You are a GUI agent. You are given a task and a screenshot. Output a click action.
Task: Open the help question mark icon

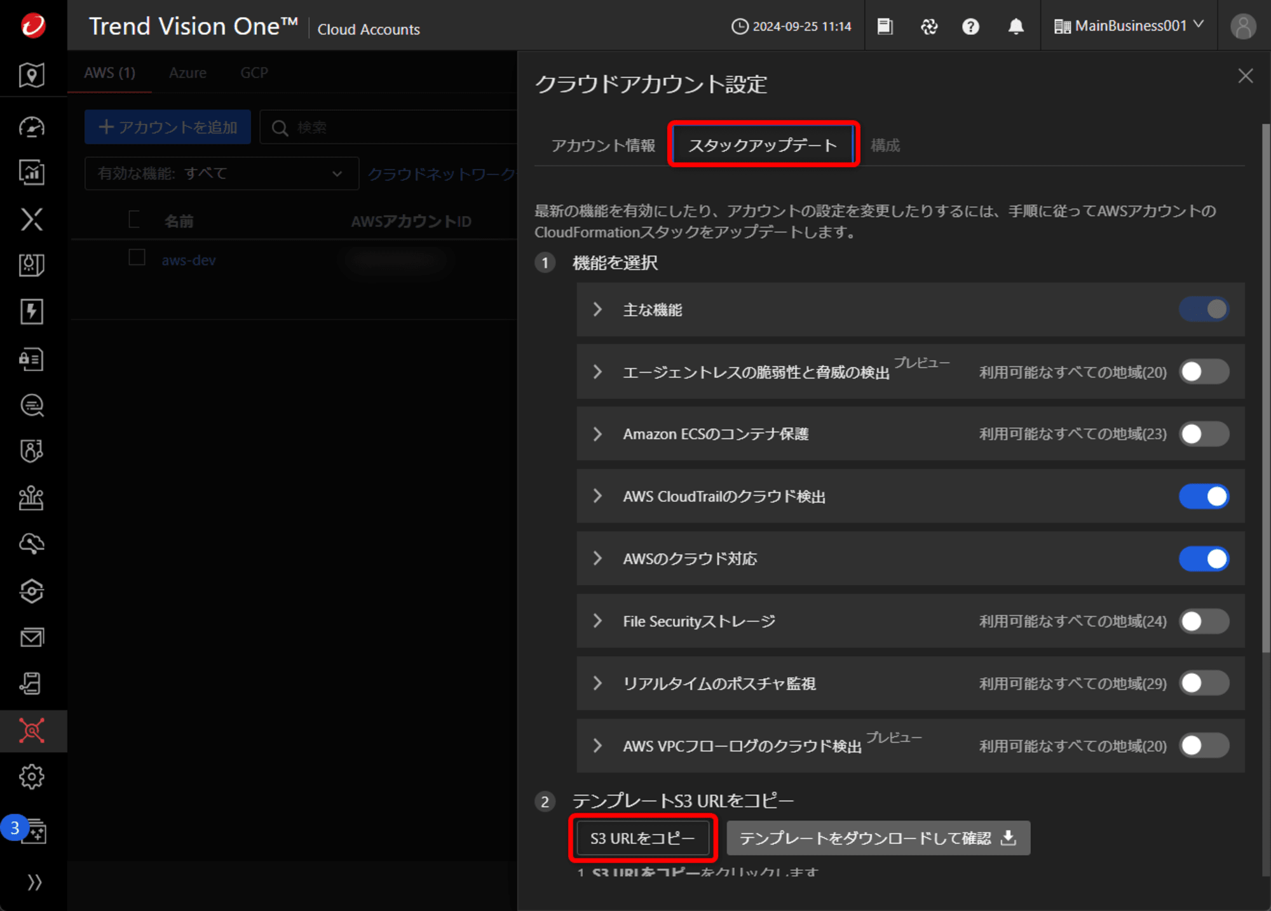coord(970,26)
